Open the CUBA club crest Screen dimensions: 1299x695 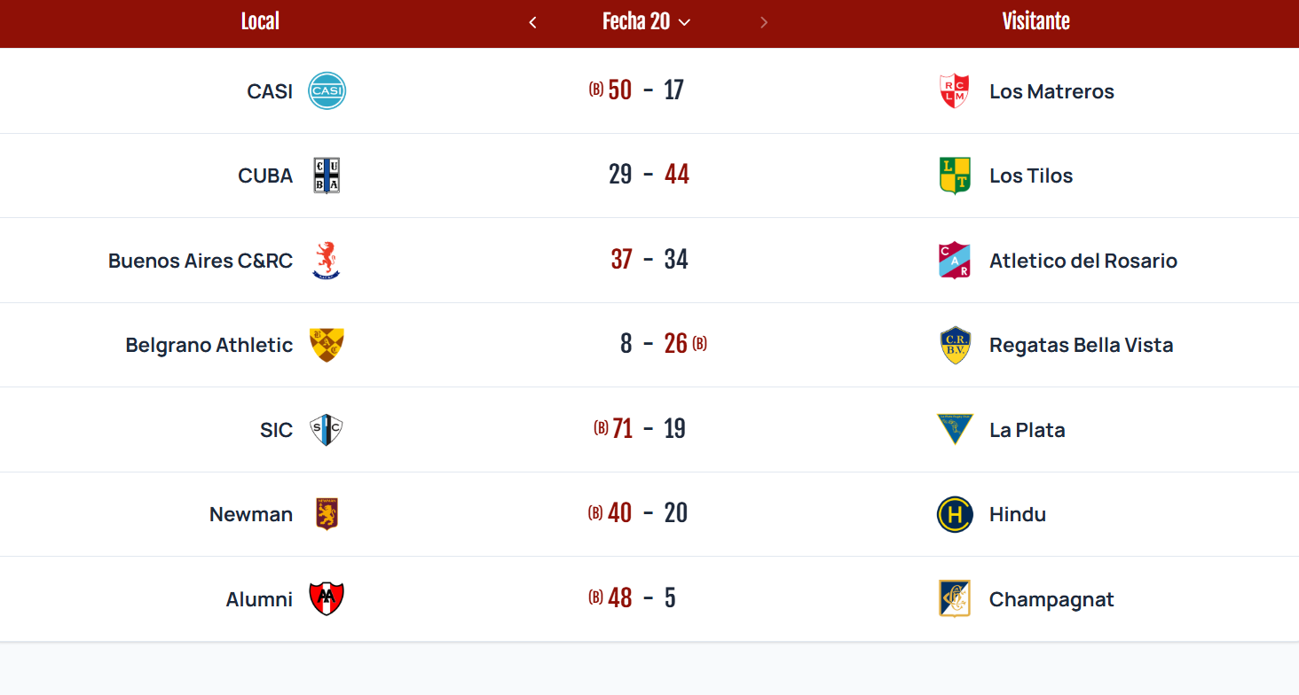point(327,176)
